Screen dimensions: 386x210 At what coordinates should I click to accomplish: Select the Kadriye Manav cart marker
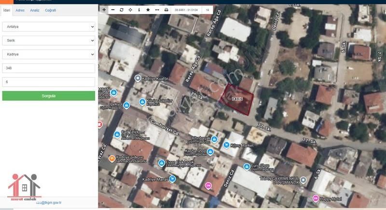pos(172,179)
